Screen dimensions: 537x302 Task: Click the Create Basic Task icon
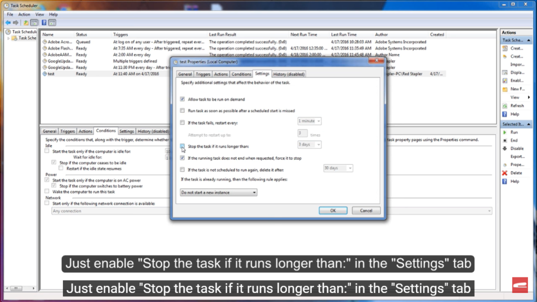point(513,48)
